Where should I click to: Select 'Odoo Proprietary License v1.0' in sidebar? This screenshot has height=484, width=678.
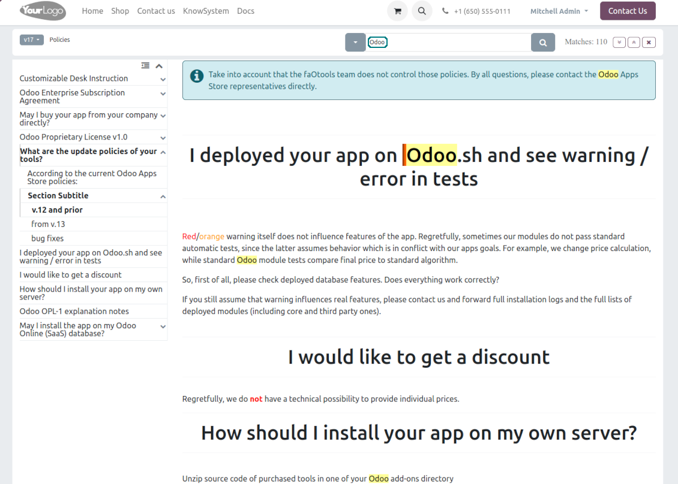73,137
